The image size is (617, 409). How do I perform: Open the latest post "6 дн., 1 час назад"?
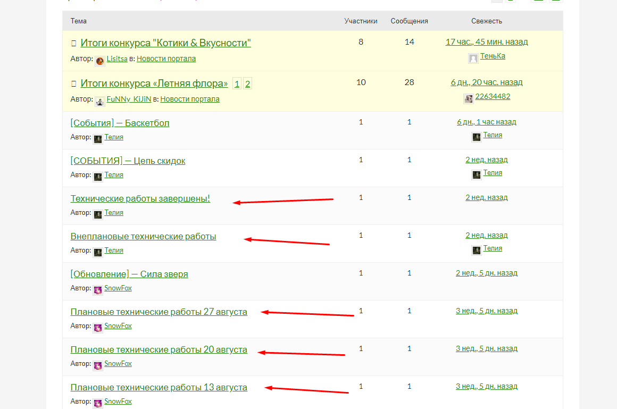[486, 122]
